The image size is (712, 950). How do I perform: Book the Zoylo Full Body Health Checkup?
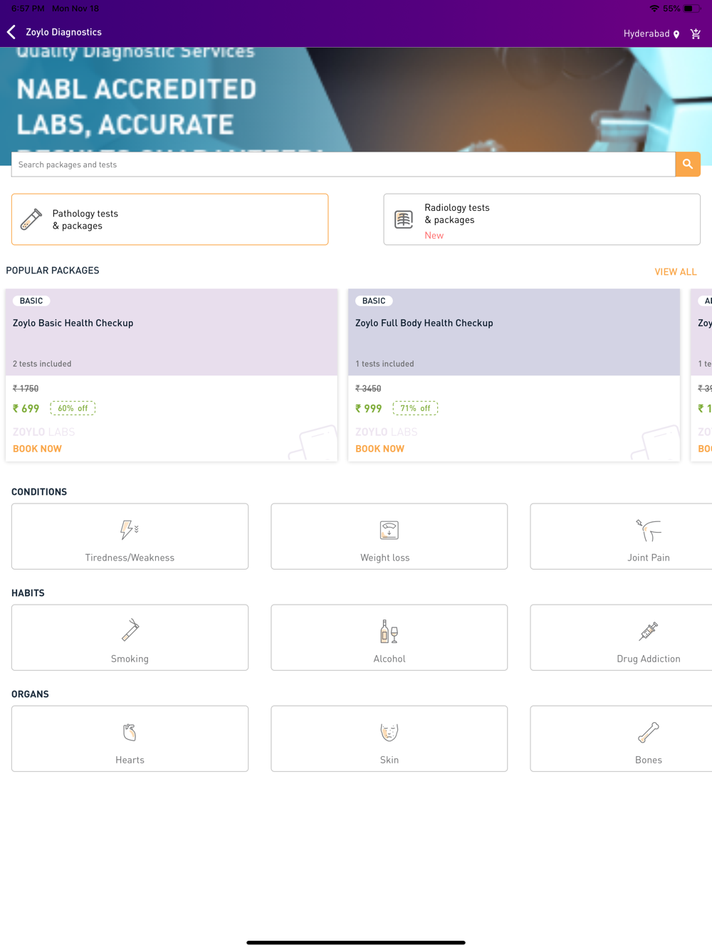tap(379, 449)
